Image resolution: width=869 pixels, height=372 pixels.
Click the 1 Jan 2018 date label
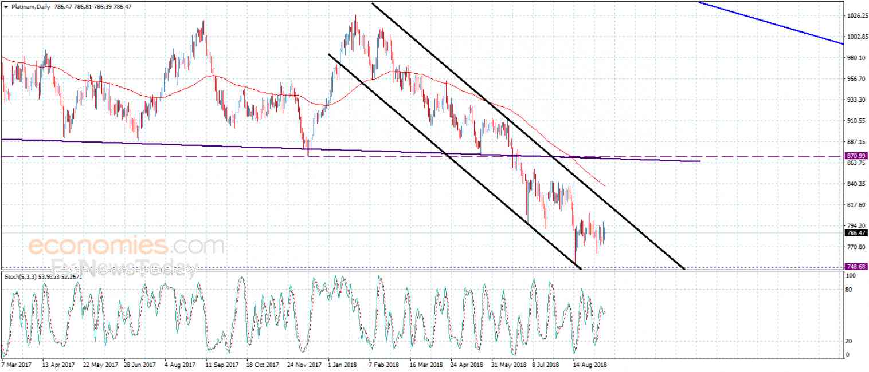coord(342,364)
